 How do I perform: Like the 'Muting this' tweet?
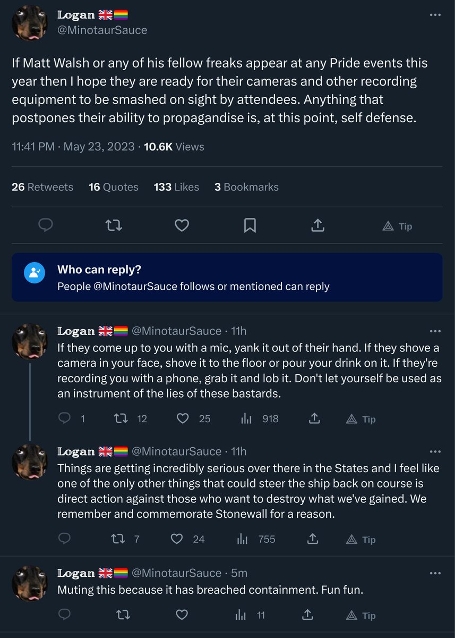click(x=182, y=615)
